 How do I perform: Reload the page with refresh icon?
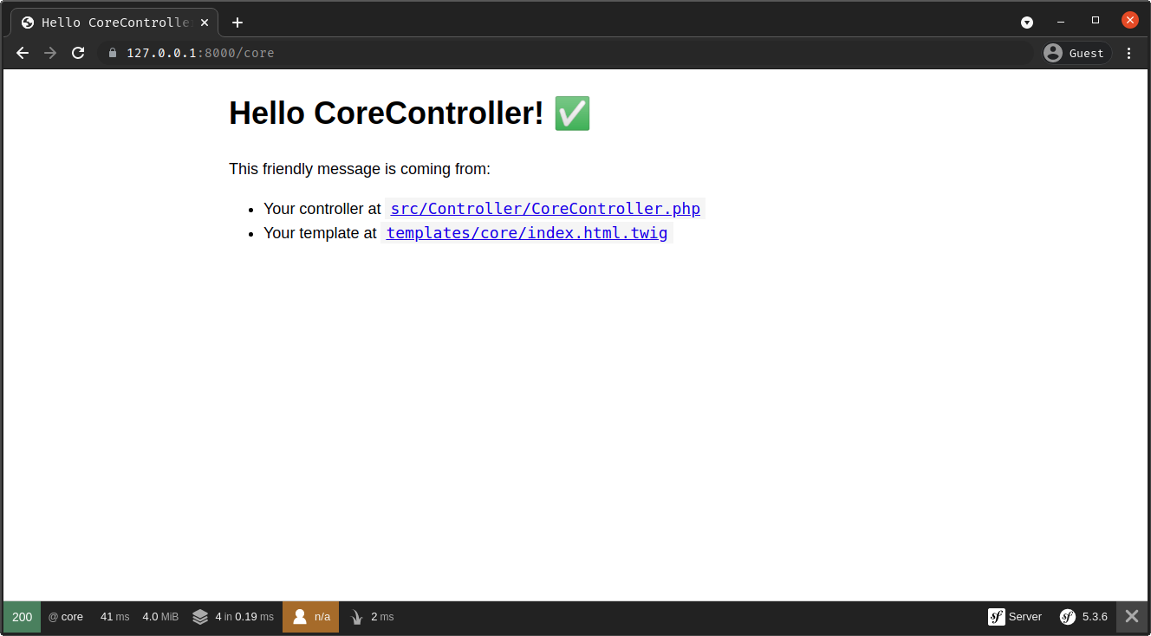tap(78, 53)
